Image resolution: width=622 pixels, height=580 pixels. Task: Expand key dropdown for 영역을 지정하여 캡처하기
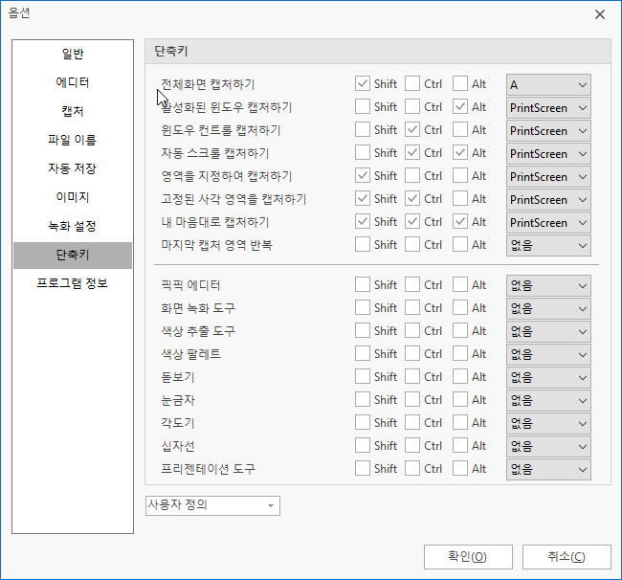[548, 177]
